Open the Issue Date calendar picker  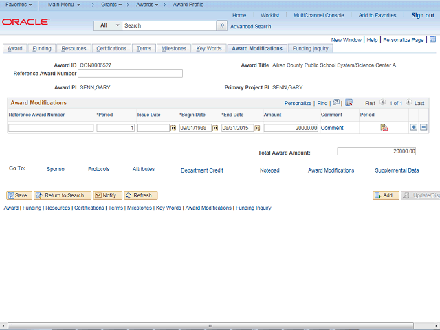(173, 129)
